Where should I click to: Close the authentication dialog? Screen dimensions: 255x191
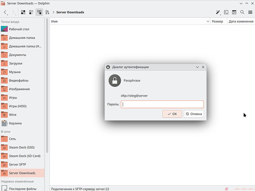pos(203,67)
